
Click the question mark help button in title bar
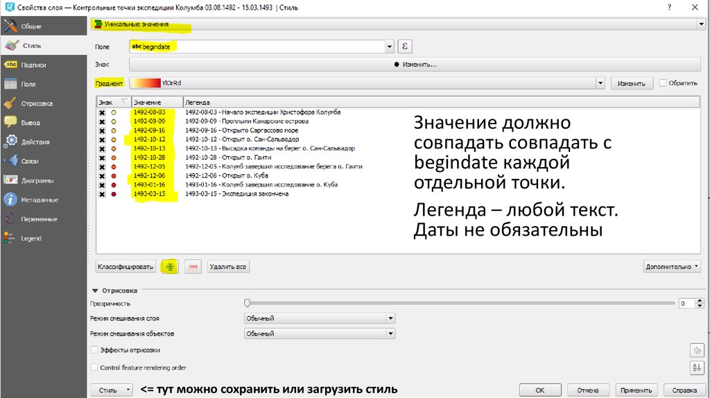(x=669, y=7)
